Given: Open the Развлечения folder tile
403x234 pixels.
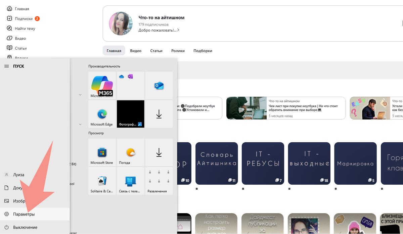Looking at the screenshot, I should pos(159,181).
